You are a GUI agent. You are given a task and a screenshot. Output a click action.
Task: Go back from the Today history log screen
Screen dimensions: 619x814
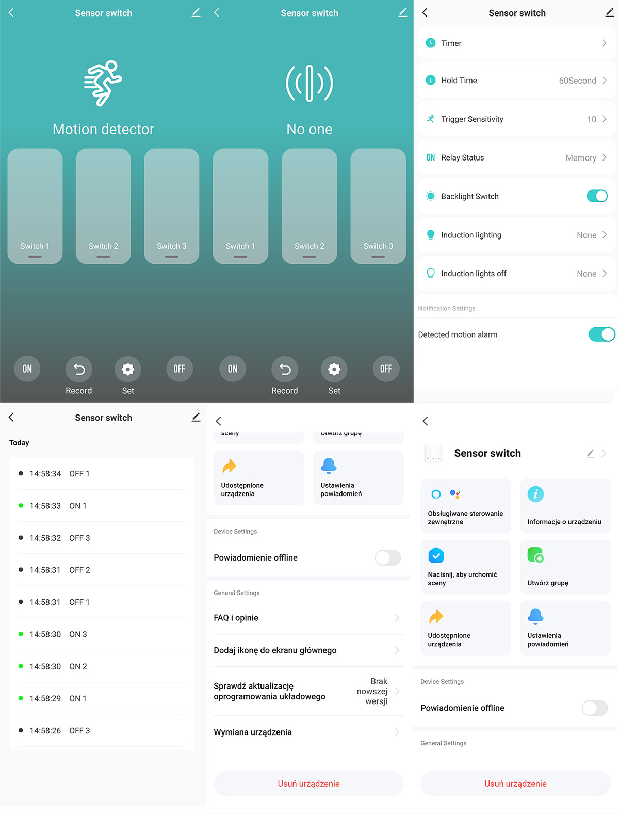[11, 417]
